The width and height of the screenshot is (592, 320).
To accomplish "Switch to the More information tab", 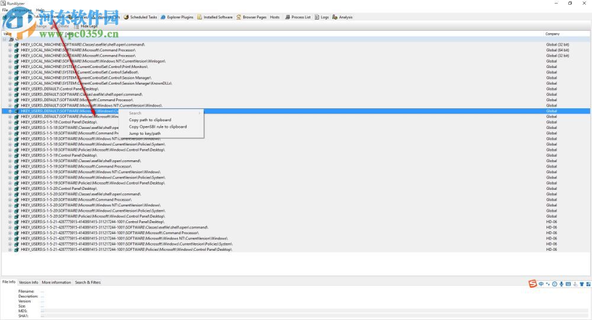I will [56, 282].
